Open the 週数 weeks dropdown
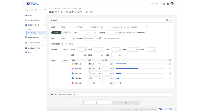The height and width of the screenshot is (112, 199). (68, 38)
